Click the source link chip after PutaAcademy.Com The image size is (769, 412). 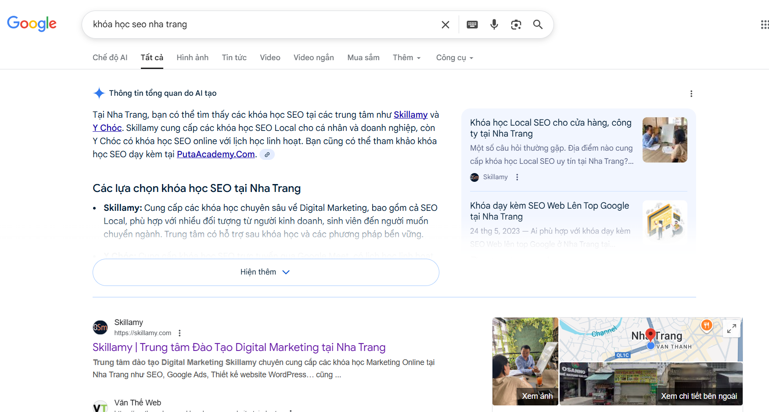pyautogui.click(x=267, y=155)
